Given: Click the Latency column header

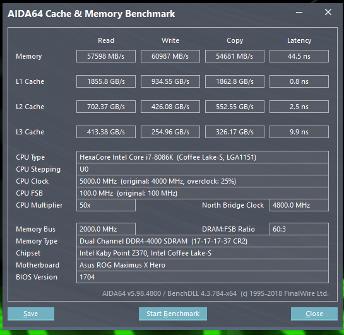Looking at the screenshot, I should pos(299,41).
